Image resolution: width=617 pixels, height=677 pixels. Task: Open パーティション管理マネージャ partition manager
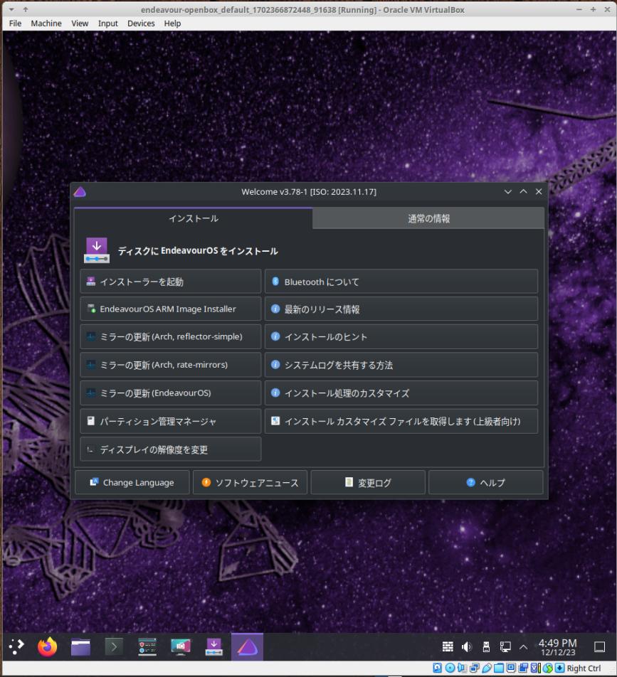coord(170,421)
